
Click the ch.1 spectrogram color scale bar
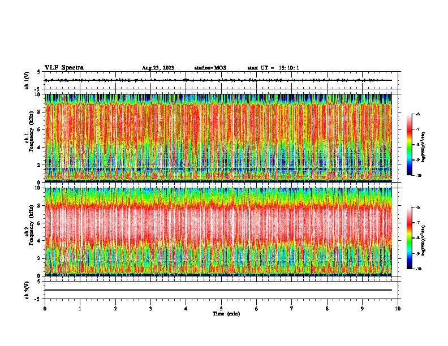[x=409, y=145]
